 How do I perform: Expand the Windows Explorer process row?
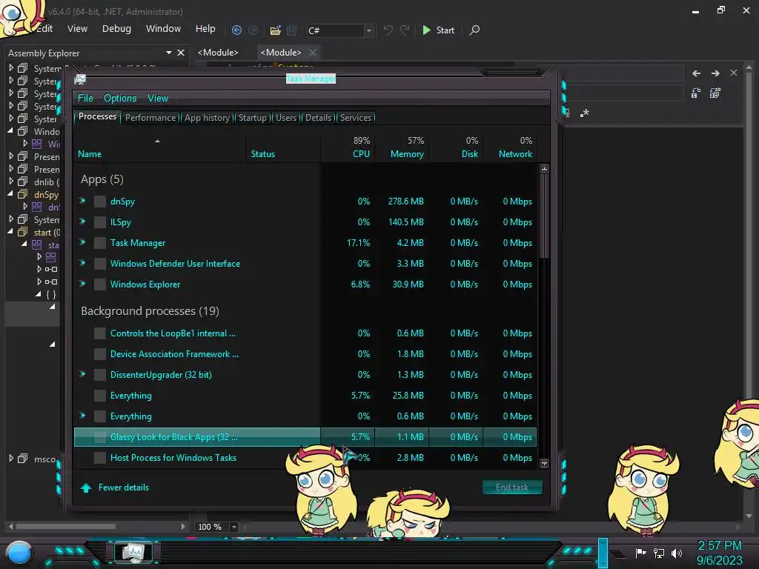tap(82, 284)
